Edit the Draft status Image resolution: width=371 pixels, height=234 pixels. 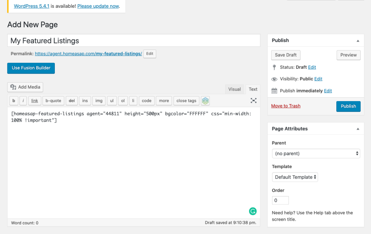pos(312,67)
